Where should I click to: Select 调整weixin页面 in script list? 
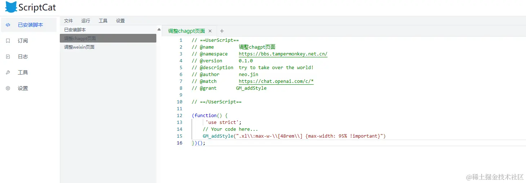coord(108,47)
